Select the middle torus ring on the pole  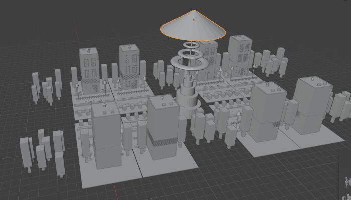(x=190, y=54)
